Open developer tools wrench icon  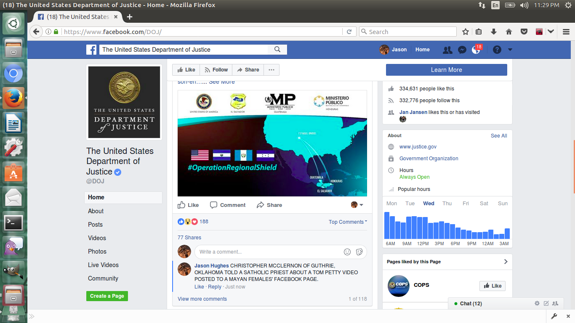point(554,316)
